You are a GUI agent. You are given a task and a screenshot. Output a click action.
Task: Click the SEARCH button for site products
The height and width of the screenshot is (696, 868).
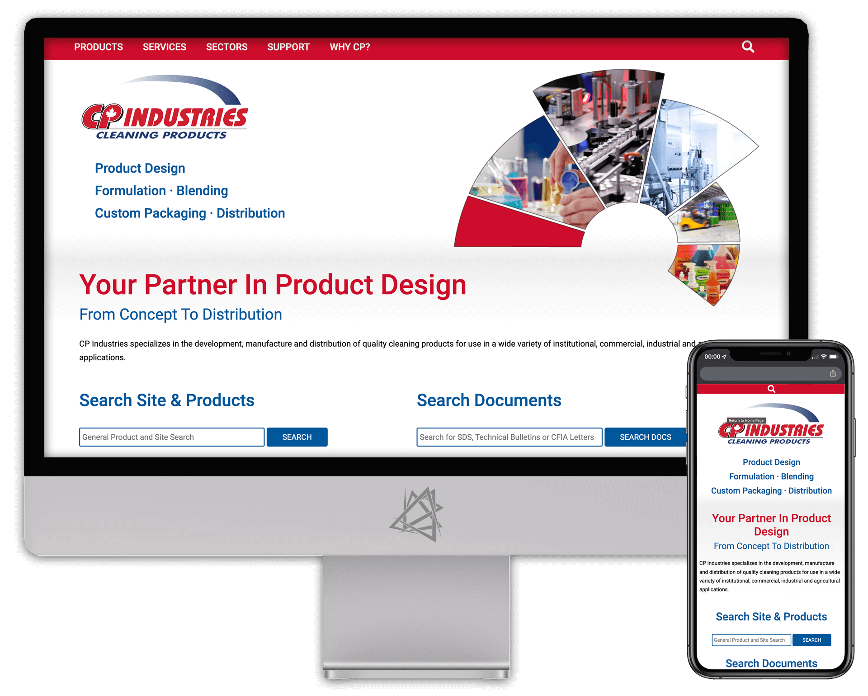click(297, 437)
